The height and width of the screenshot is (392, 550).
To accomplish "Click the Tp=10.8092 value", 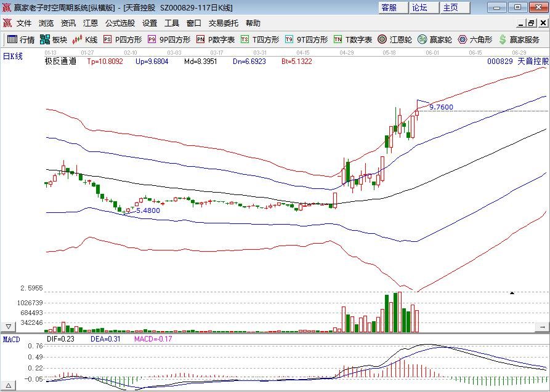I will [x=105, y=62].
